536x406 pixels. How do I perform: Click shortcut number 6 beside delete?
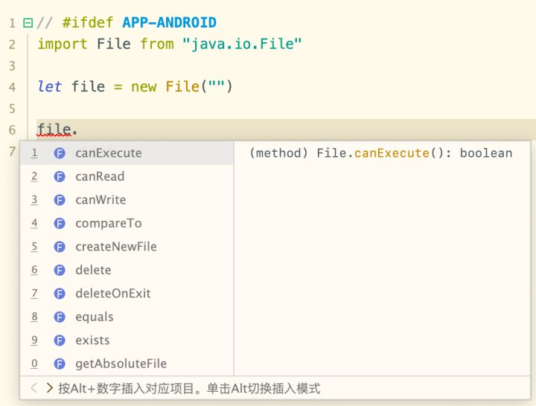tap(34, 270)
